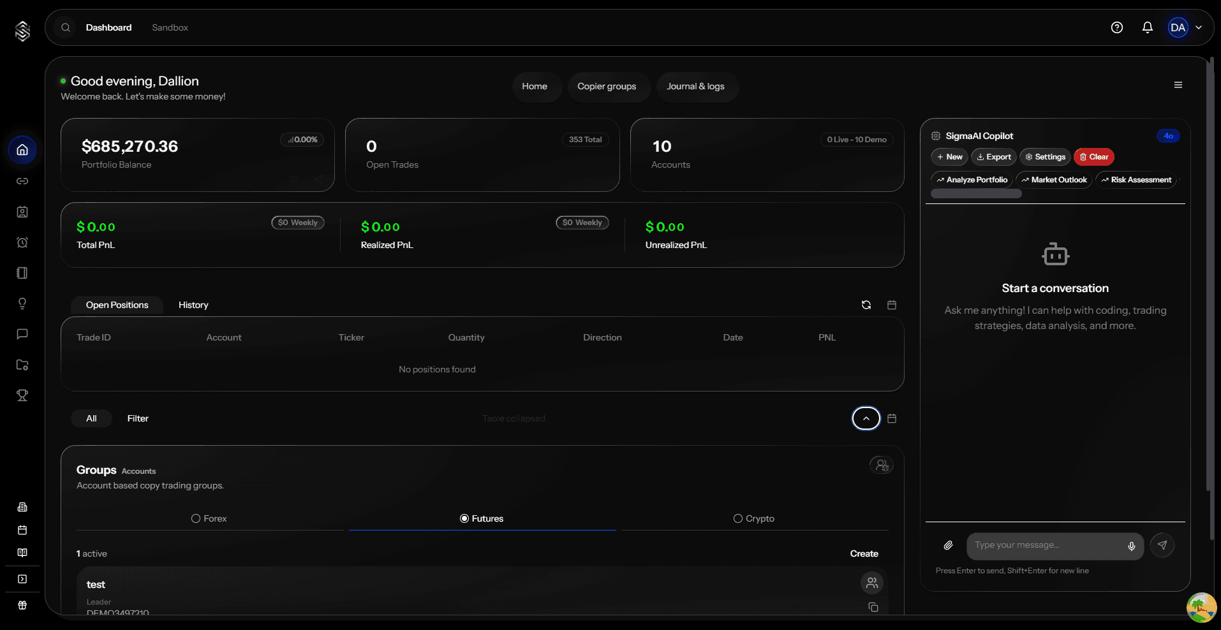Image resolution: width=1221 pixels, height=630 pixels.
Task: Create a new copy trading group
Action: coord(864,553)
